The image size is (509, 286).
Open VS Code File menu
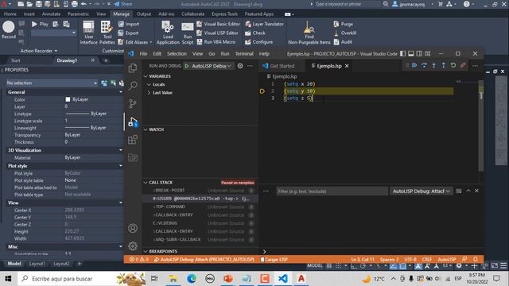143,54
